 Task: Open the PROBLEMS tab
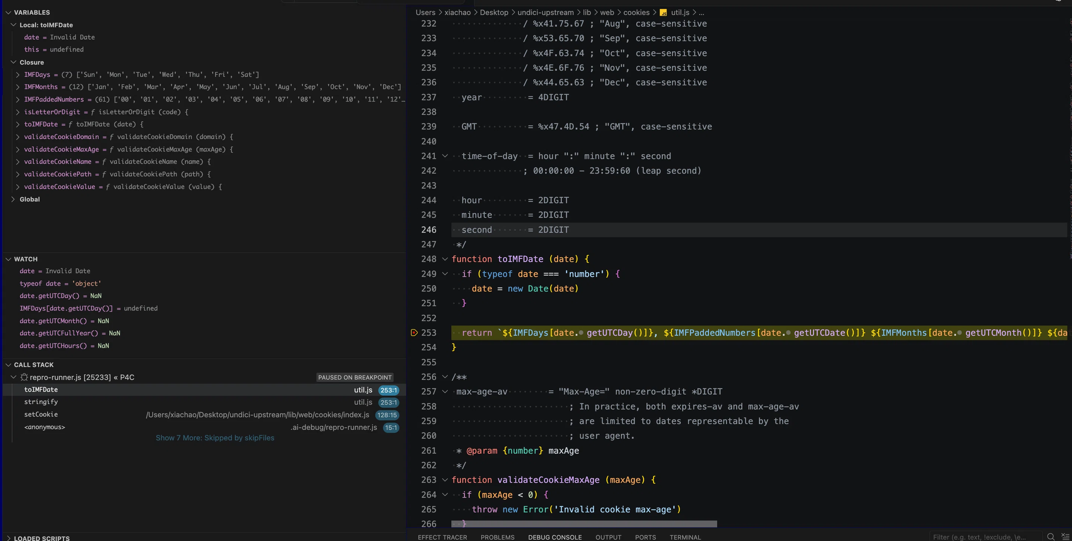[x=497, y=537]
